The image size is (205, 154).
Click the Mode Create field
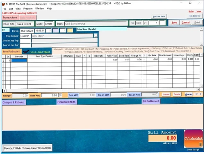tap(49, 24)
